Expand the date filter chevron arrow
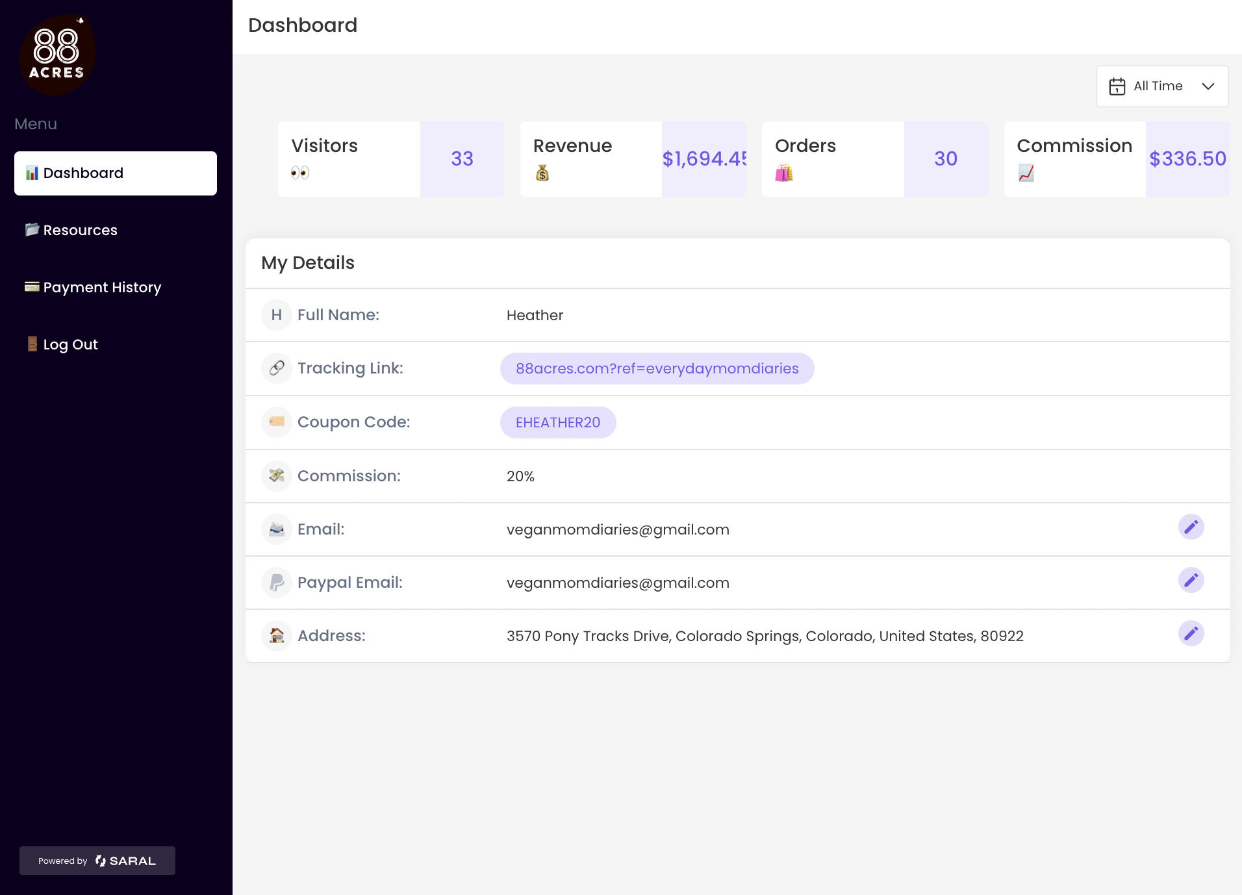 tap(1208, 86)
